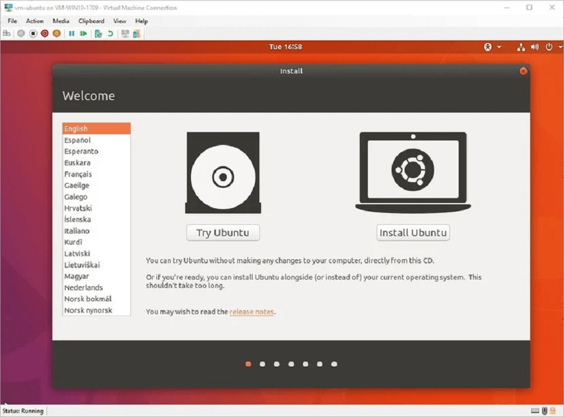Select Español in the language list

tap(96, 140)
